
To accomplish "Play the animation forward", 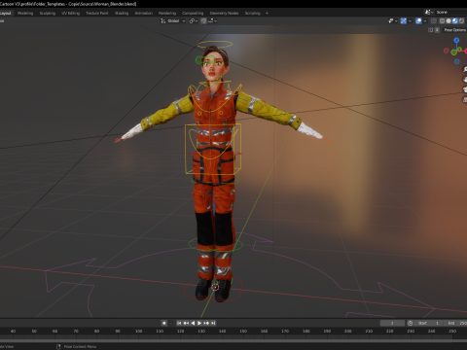I will pos(199,323).
